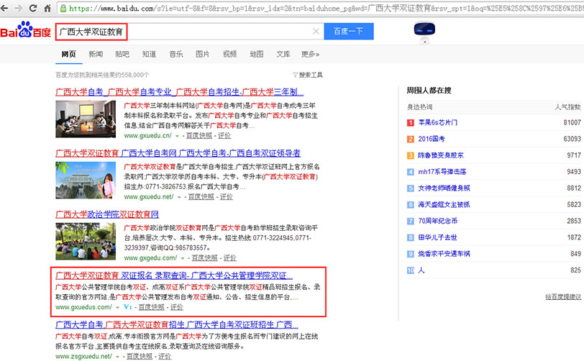Open hot search 苹果6s芯片门
Viewport: 584px width, 361px height.
click(438, 122)
